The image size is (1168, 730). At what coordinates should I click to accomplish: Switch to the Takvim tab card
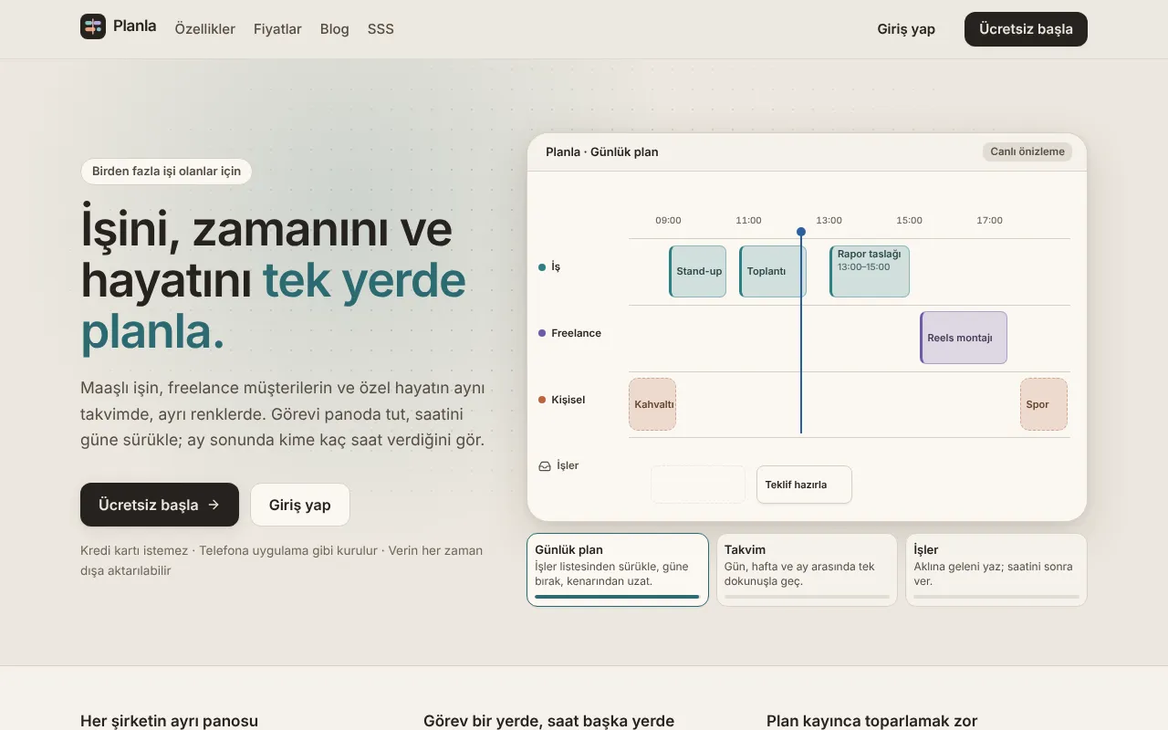coord(807,569)
